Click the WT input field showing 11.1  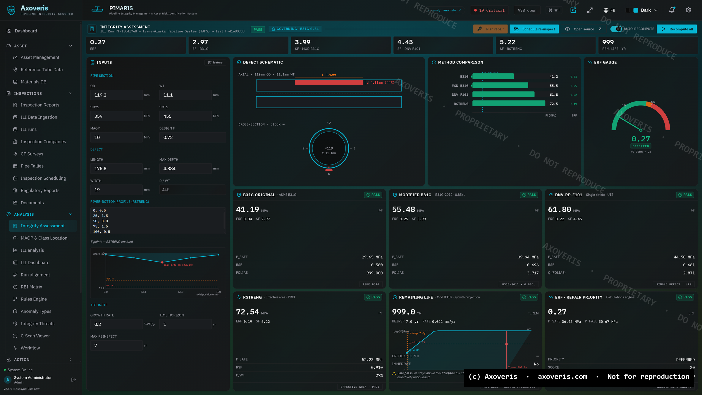(185, 95)
